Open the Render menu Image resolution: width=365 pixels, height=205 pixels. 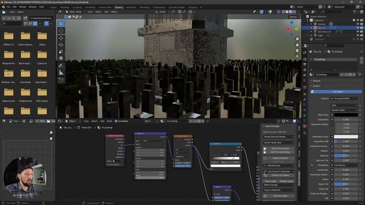[23, 7]
